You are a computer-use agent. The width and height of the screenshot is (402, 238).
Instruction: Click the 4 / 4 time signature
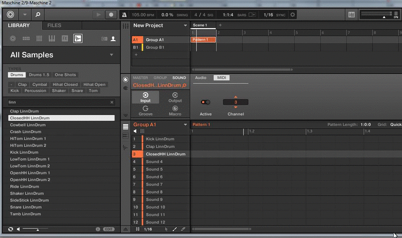click(x=199, y=15)
